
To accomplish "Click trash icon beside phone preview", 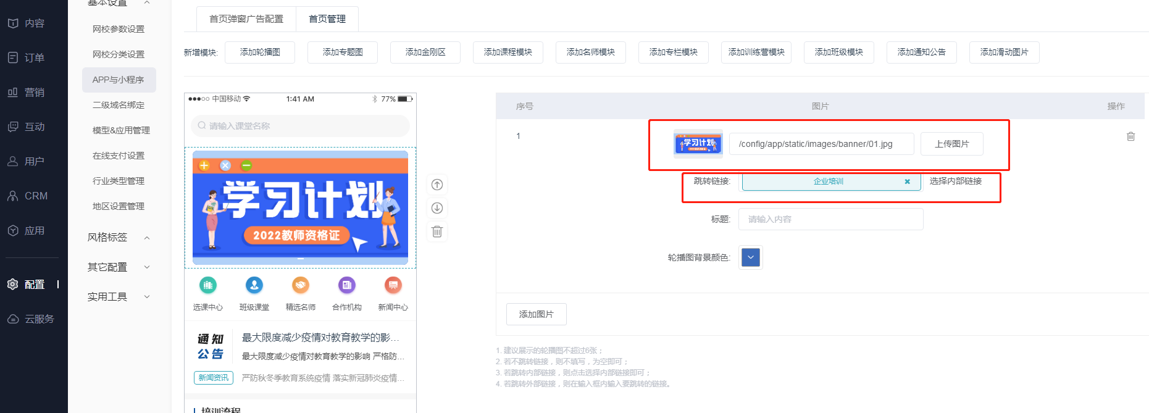I will click(x=437, y=232).
